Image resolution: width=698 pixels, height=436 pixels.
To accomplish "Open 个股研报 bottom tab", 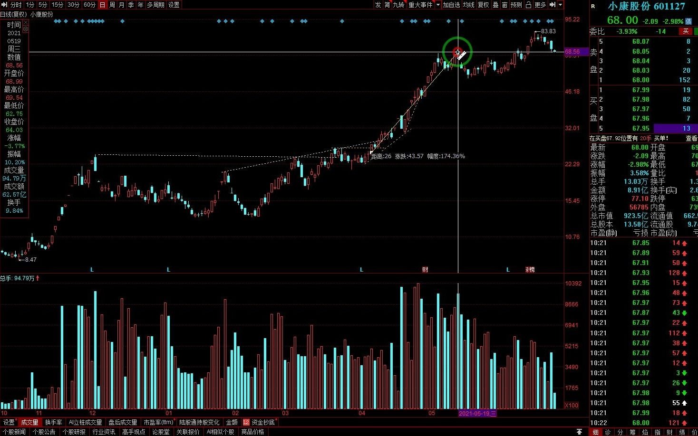I will click(x=74, y=432).
